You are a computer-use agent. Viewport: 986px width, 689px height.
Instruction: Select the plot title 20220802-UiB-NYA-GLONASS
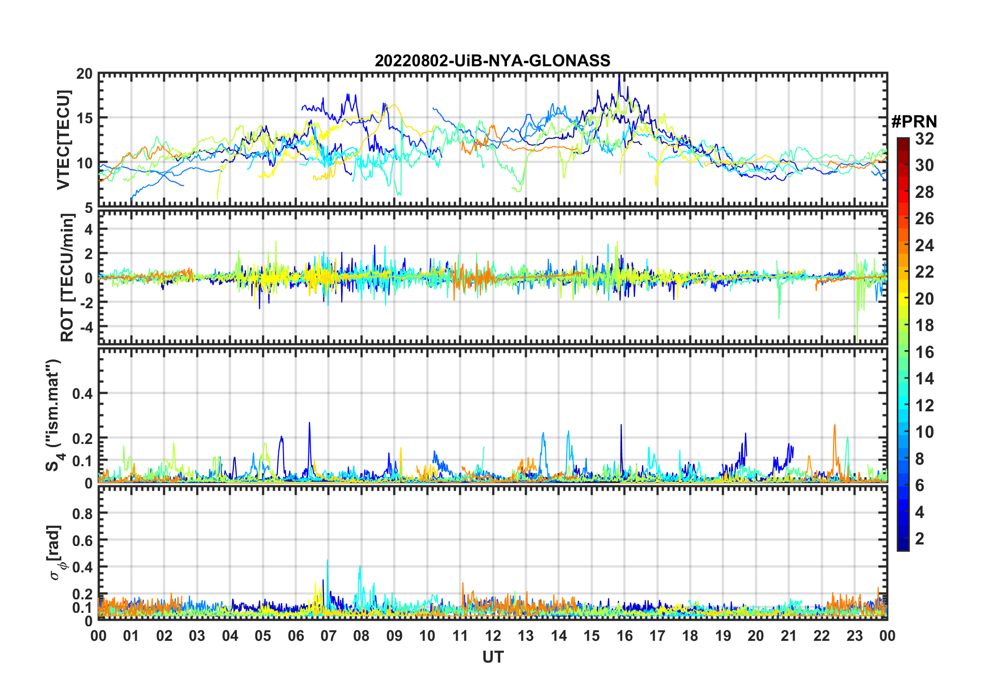[492, 61]
